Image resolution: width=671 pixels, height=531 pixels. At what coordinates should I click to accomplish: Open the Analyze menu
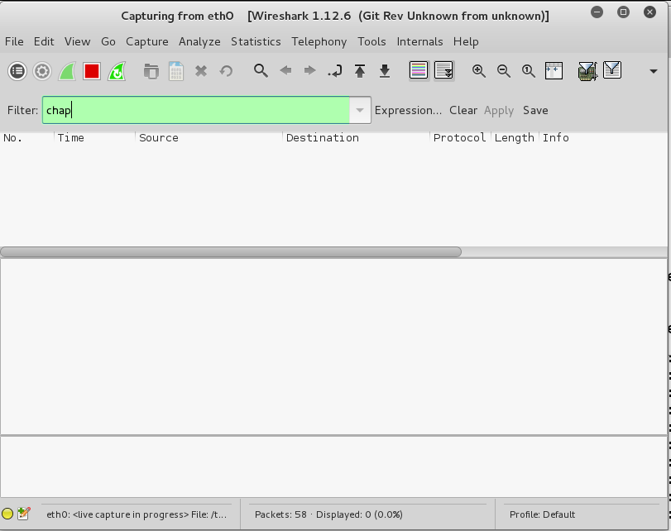click(x=199, y=41)
